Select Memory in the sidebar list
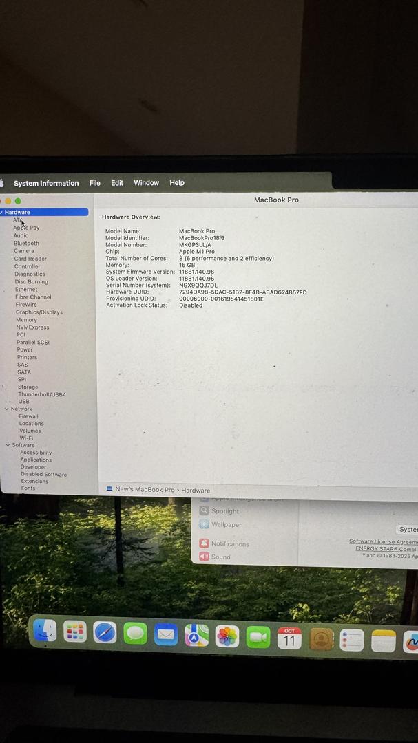Image resolution: width=418 pixels, height=743 pixels. pos(26,320)
